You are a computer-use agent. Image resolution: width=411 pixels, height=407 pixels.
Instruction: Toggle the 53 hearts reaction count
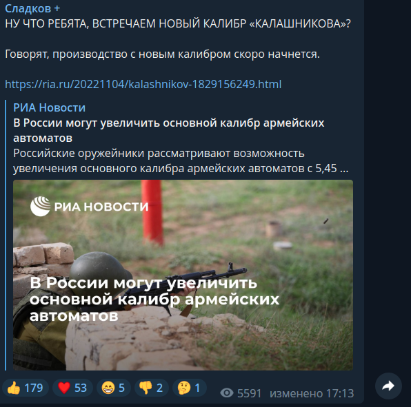[72, 388]
